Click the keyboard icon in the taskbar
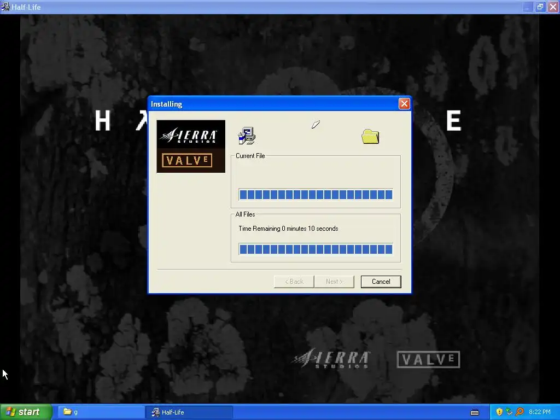The width and height of the screenshot is (560, 420). pyautogui.click(x=475, y=412)
